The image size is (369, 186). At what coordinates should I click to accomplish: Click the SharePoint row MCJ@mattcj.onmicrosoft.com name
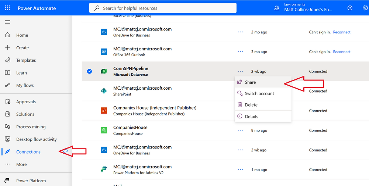coord(142,88)
